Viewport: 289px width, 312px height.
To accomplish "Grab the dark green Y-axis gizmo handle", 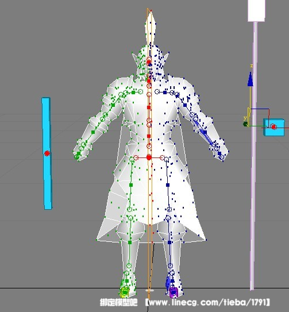I will [x=245, y=124].
